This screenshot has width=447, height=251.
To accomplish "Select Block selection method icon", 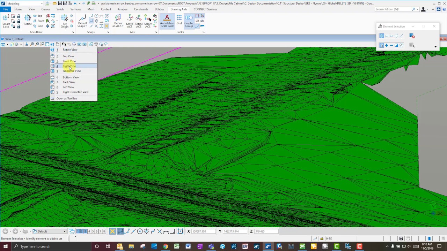I will [x=387, y=36].
